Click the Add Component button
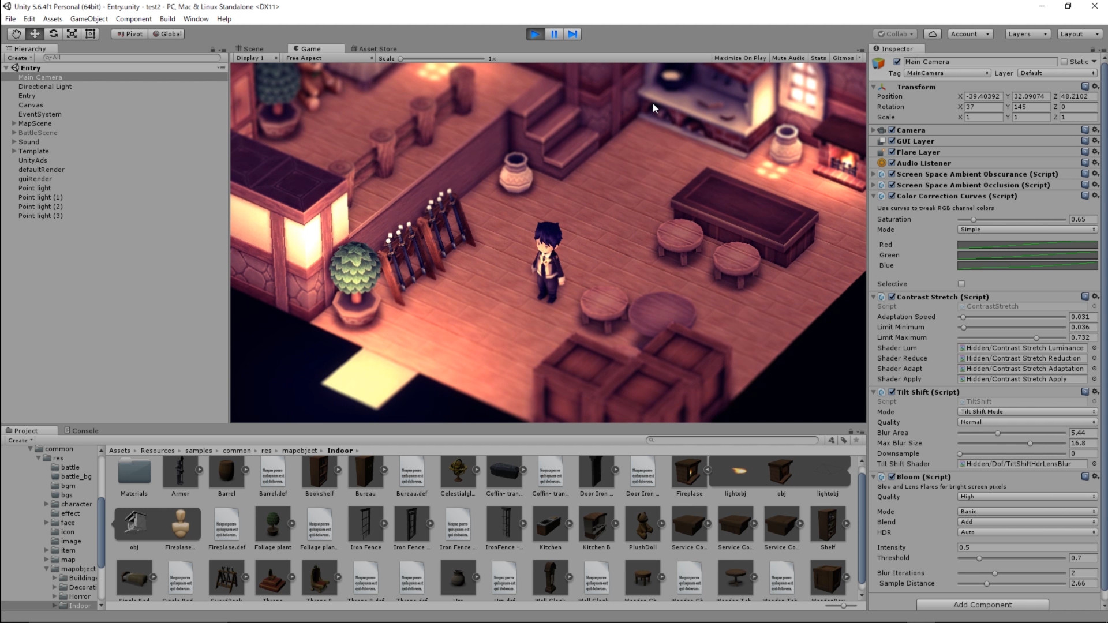Image resolution: width=1108 pixels, height=623 pixels. click(982, 605)
